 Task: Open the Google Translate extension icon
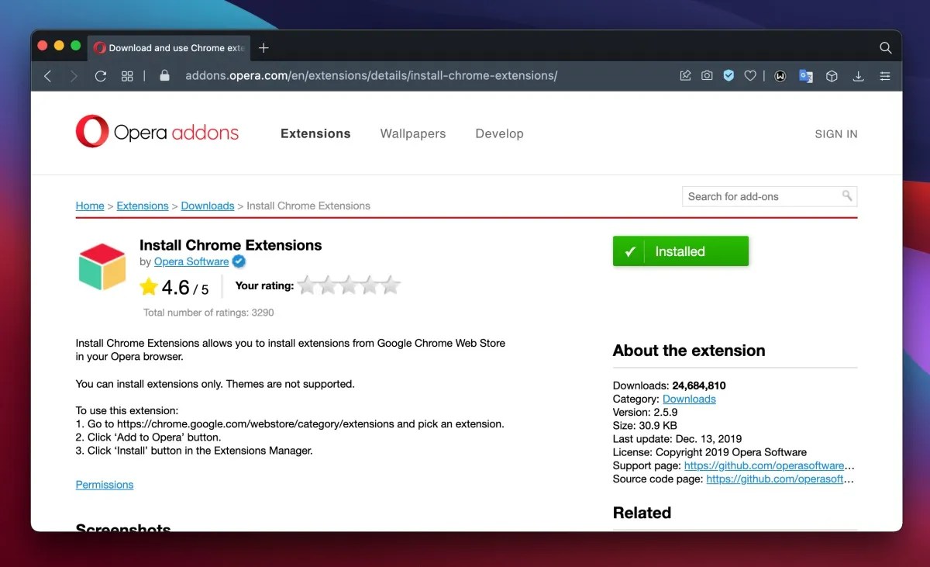point(806,75)
